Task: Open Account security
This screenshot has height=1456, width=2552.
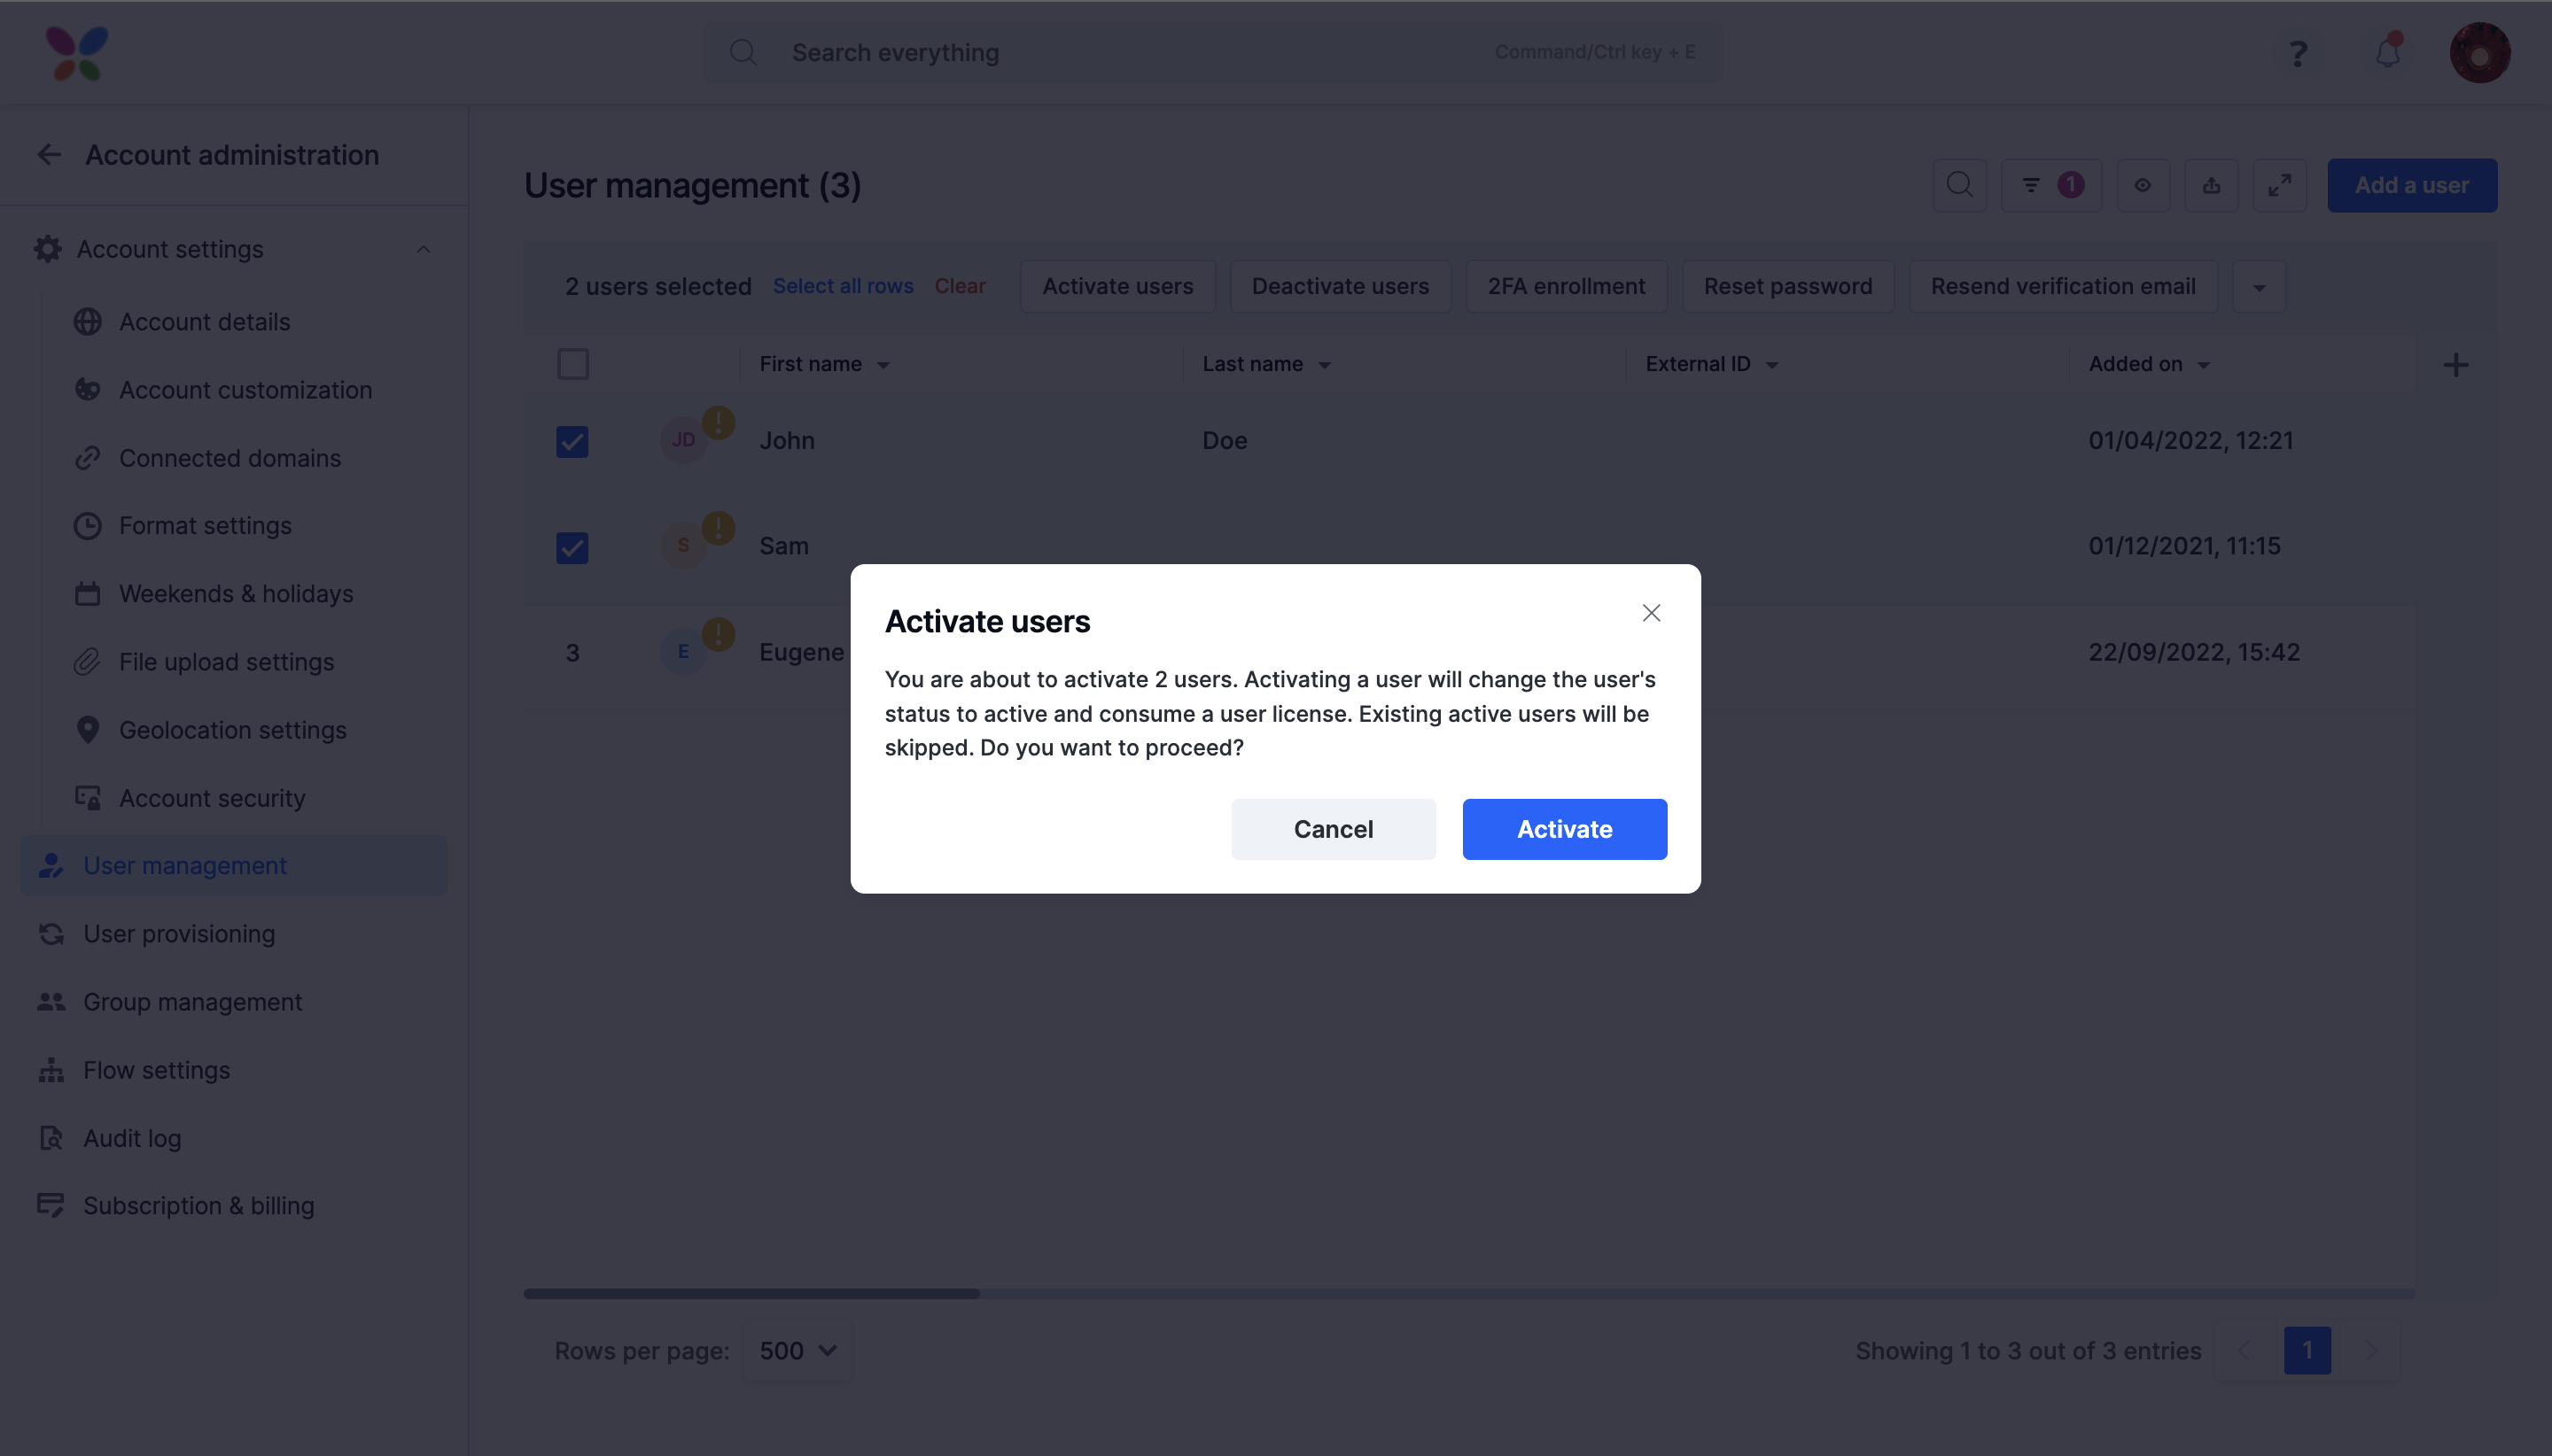Action: [x=212, y=798]
